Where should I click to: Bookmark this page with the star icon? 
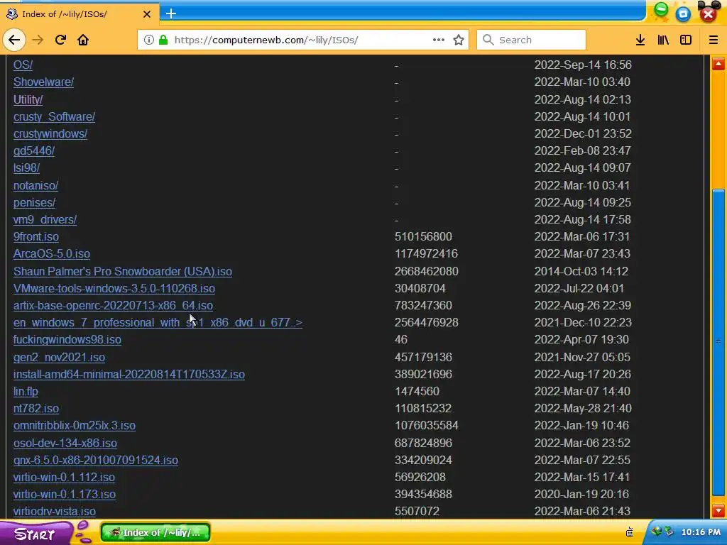pyautogui.click(x=459, y=40)
